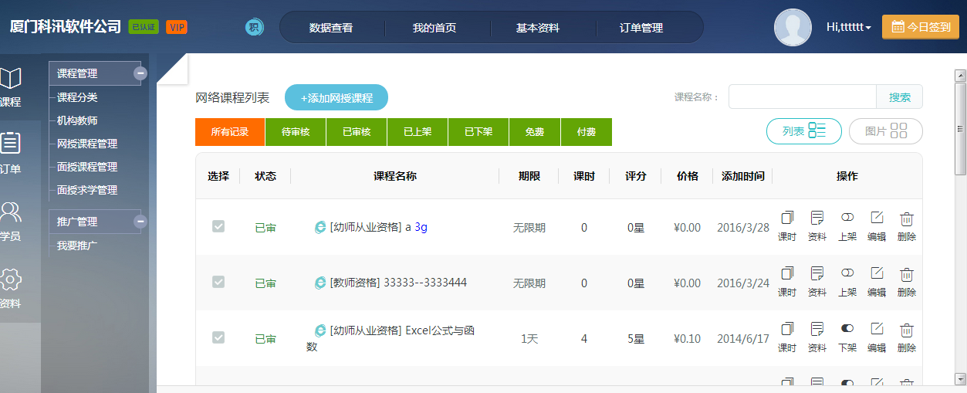
Task: Open the Hi,tttttt user dropdown
Action: click(848, 27)
